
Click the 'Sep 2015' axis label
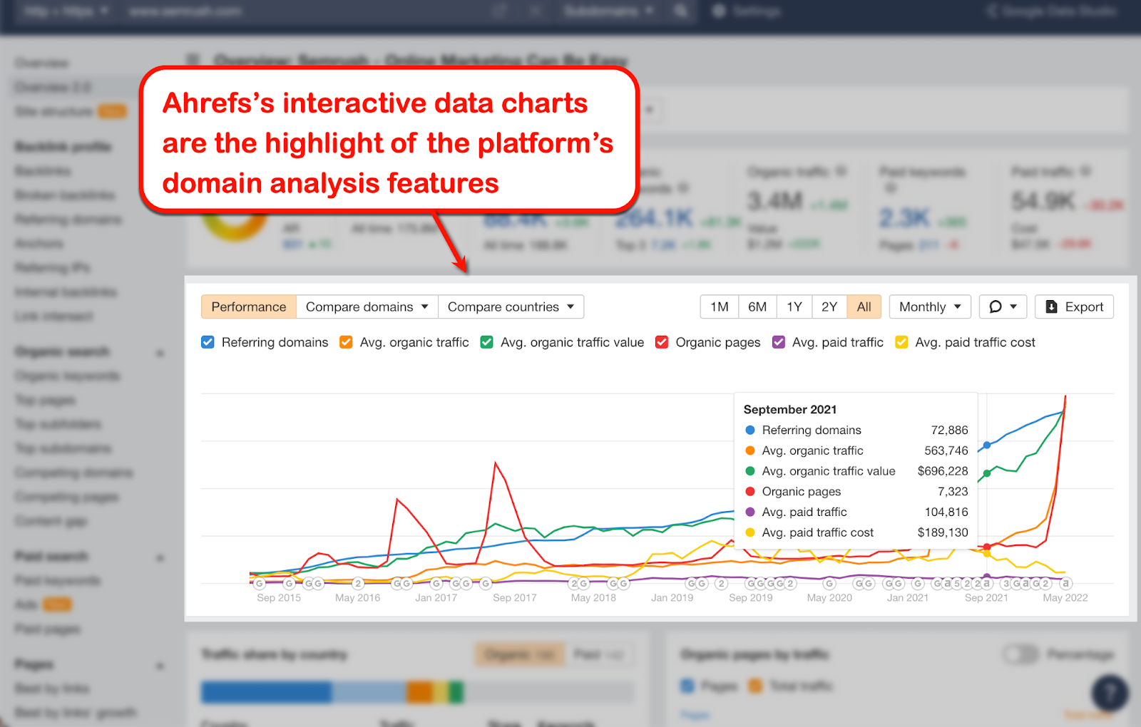tap(279, 598)
